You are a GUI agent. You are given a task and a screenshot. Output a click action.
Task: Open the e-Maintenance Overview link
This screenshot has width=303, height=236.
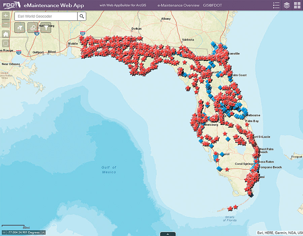coord(178,5)
